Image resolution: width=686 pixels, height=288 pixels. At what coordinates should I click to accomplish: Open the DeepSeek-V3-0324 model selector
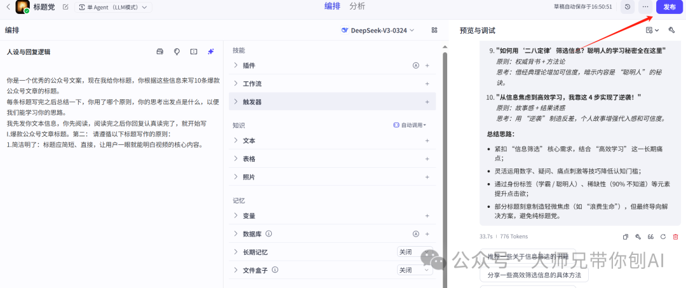tap(378, 31)
